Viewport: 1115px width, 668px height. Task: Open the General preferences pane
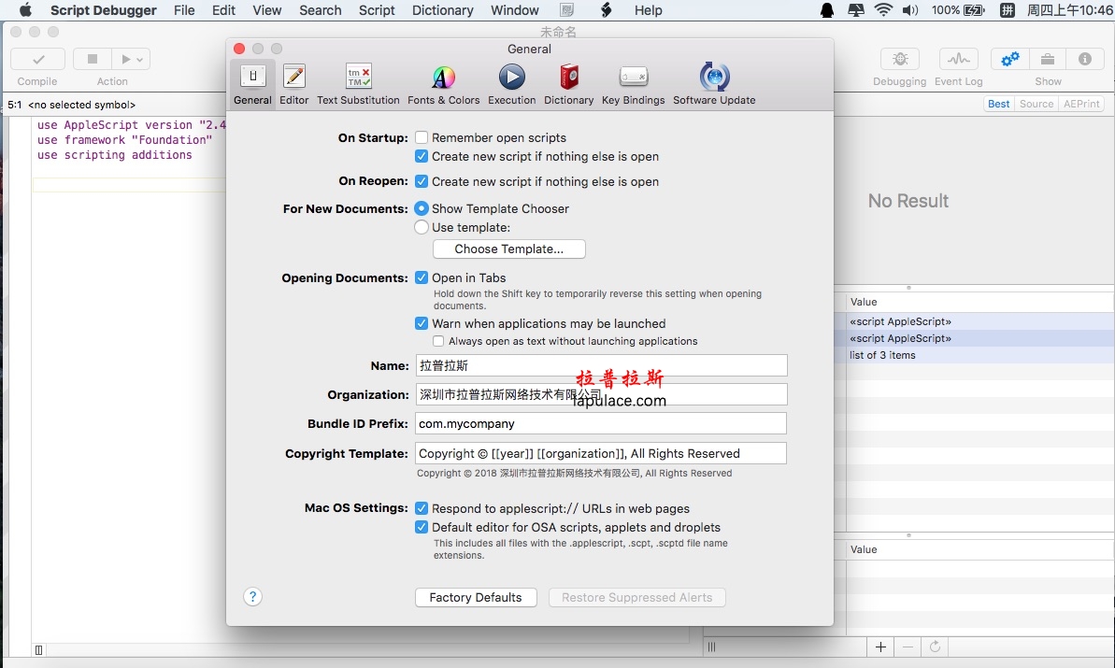tap(252, 85)
